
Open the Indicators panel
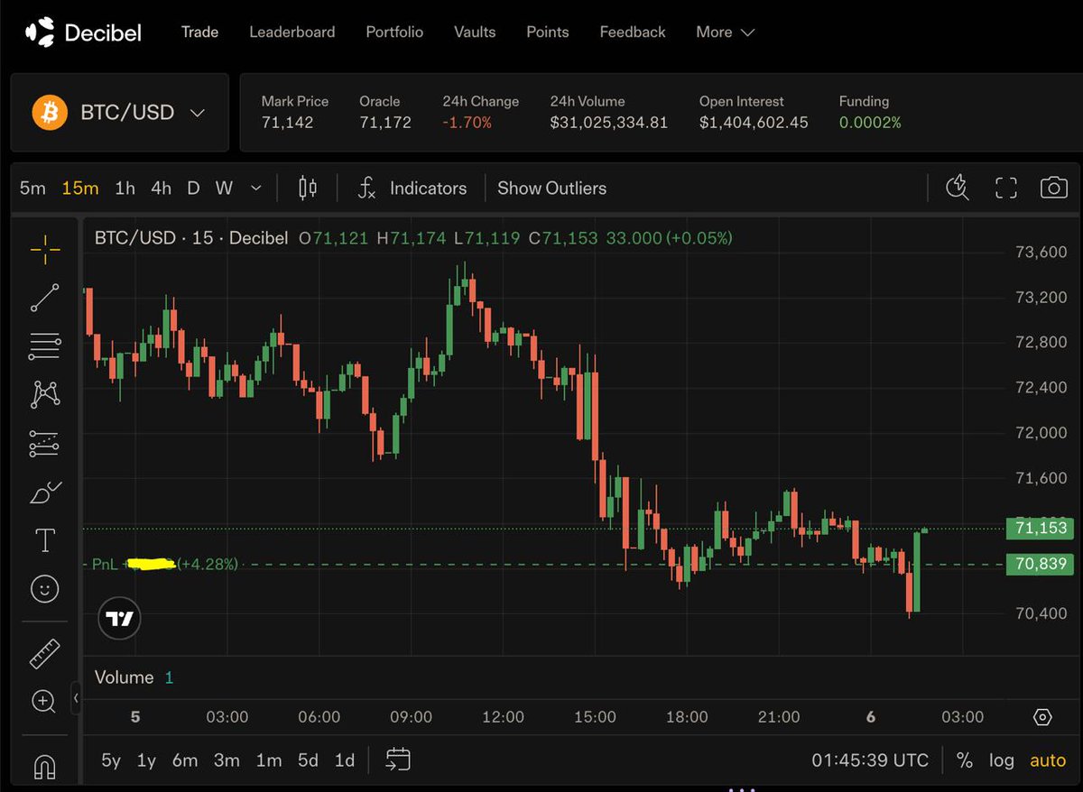point(412,189)
